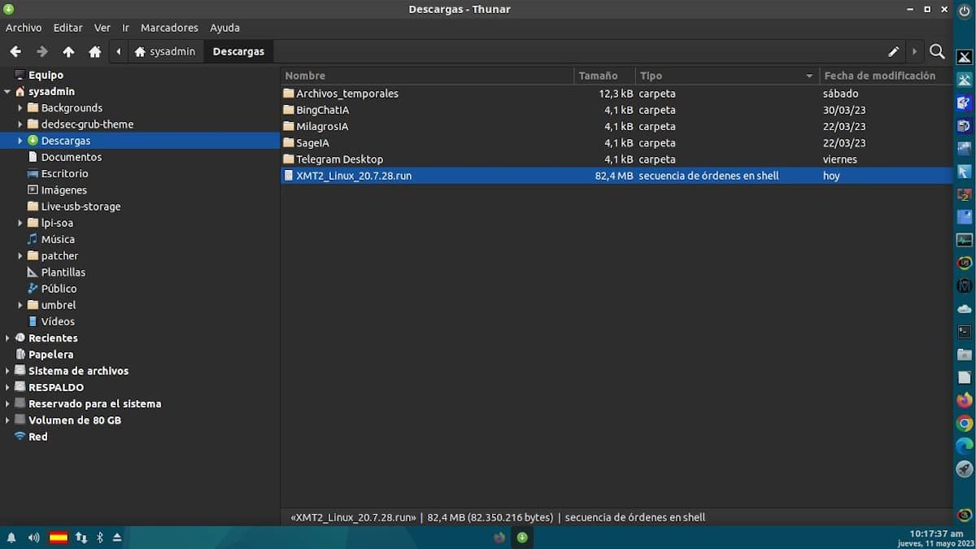
Task: Go back with the left arrow button
Action: tap(15, 51)
